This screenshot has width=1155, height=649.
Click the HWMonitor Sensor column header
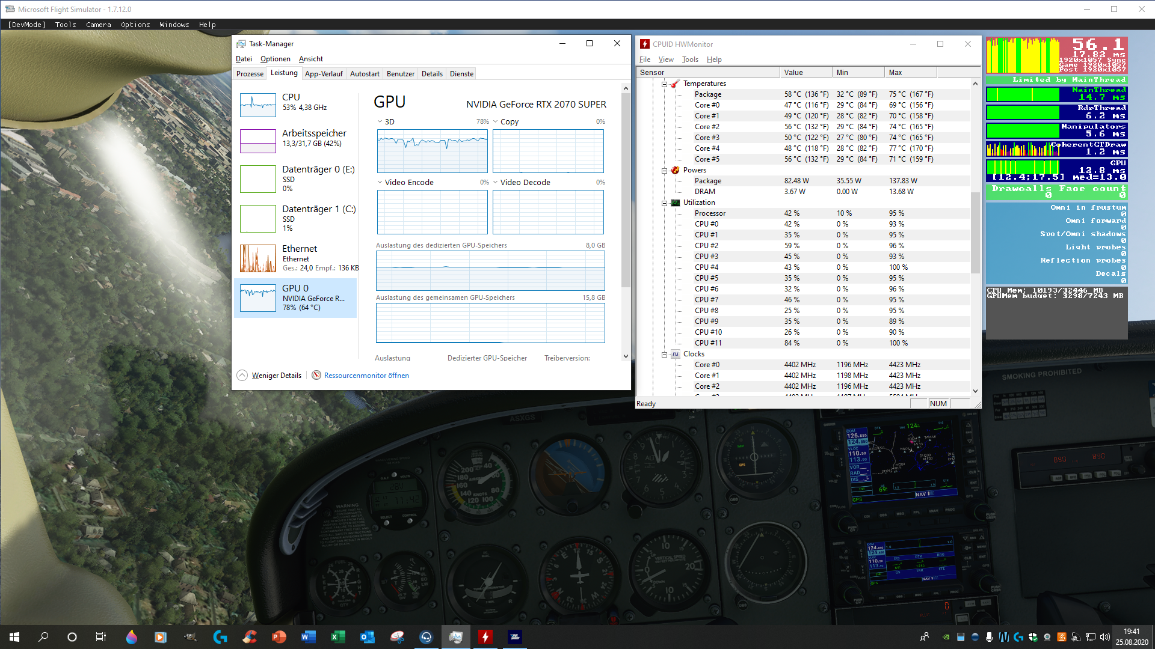pyautogui.click(x=708, y=73)
